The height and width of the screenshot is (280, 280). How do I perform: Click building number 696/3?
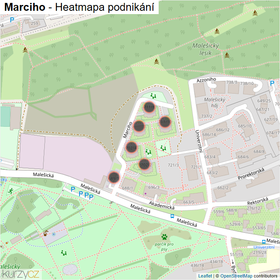pos(154,187)
